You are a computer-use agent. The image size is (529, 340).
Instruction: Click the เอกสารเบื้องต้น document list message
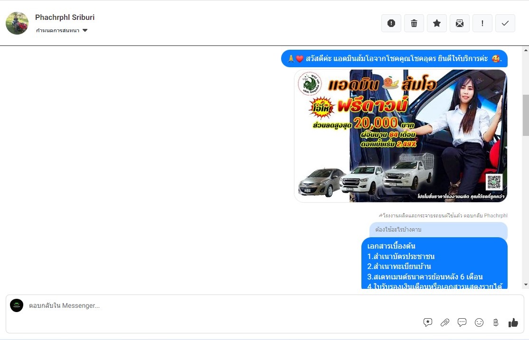coord(435,263)
